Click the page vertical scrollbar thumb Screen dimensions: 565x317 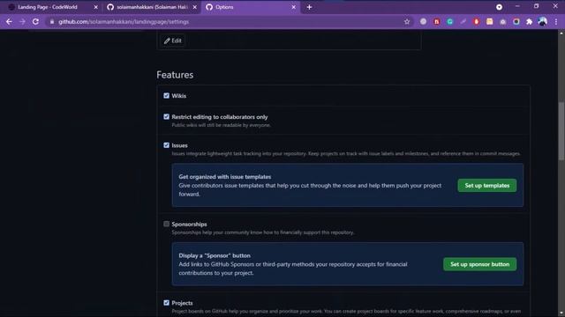click(561, 131)
